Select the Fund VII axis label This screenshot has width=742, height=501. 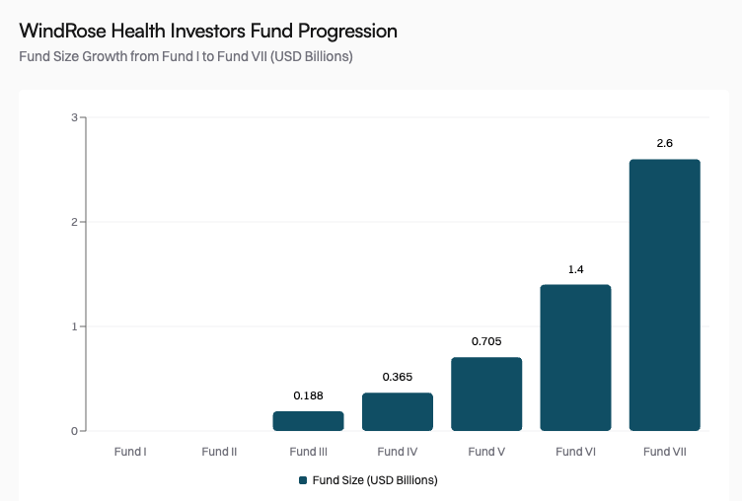(664, 452)
